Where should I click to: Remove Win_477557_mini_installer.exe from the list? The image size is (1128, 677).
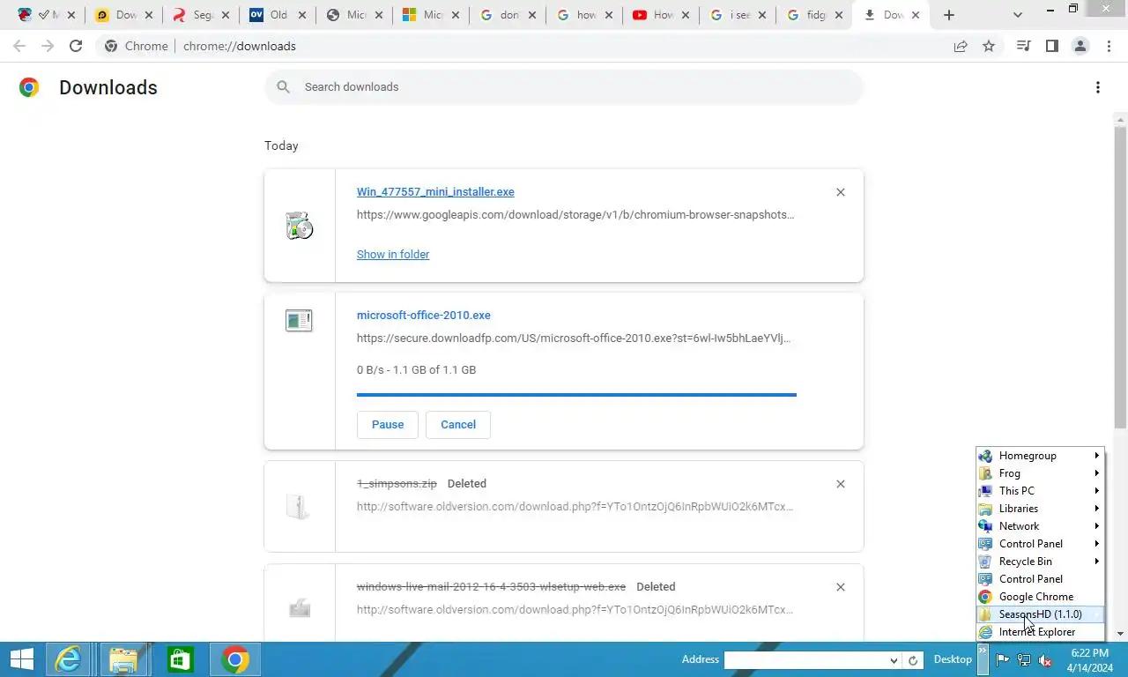[x=840, y=192]
